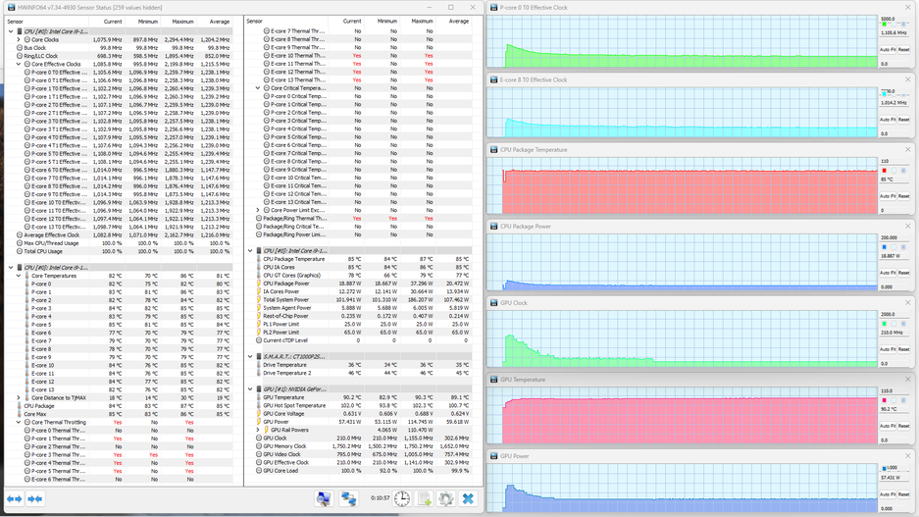Toggle the blue square box in GPU Clock graph
The height and width of the screenshot is (517, 919).
pyautogui.click(x=903, y=324)
